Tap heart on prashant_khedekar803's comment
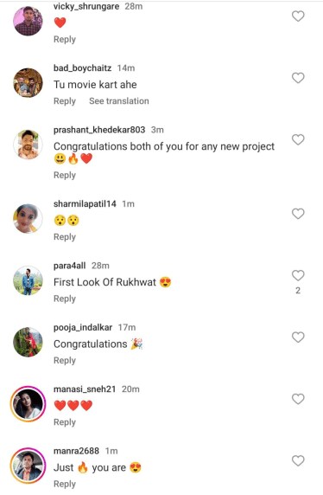 pos(298,139)
